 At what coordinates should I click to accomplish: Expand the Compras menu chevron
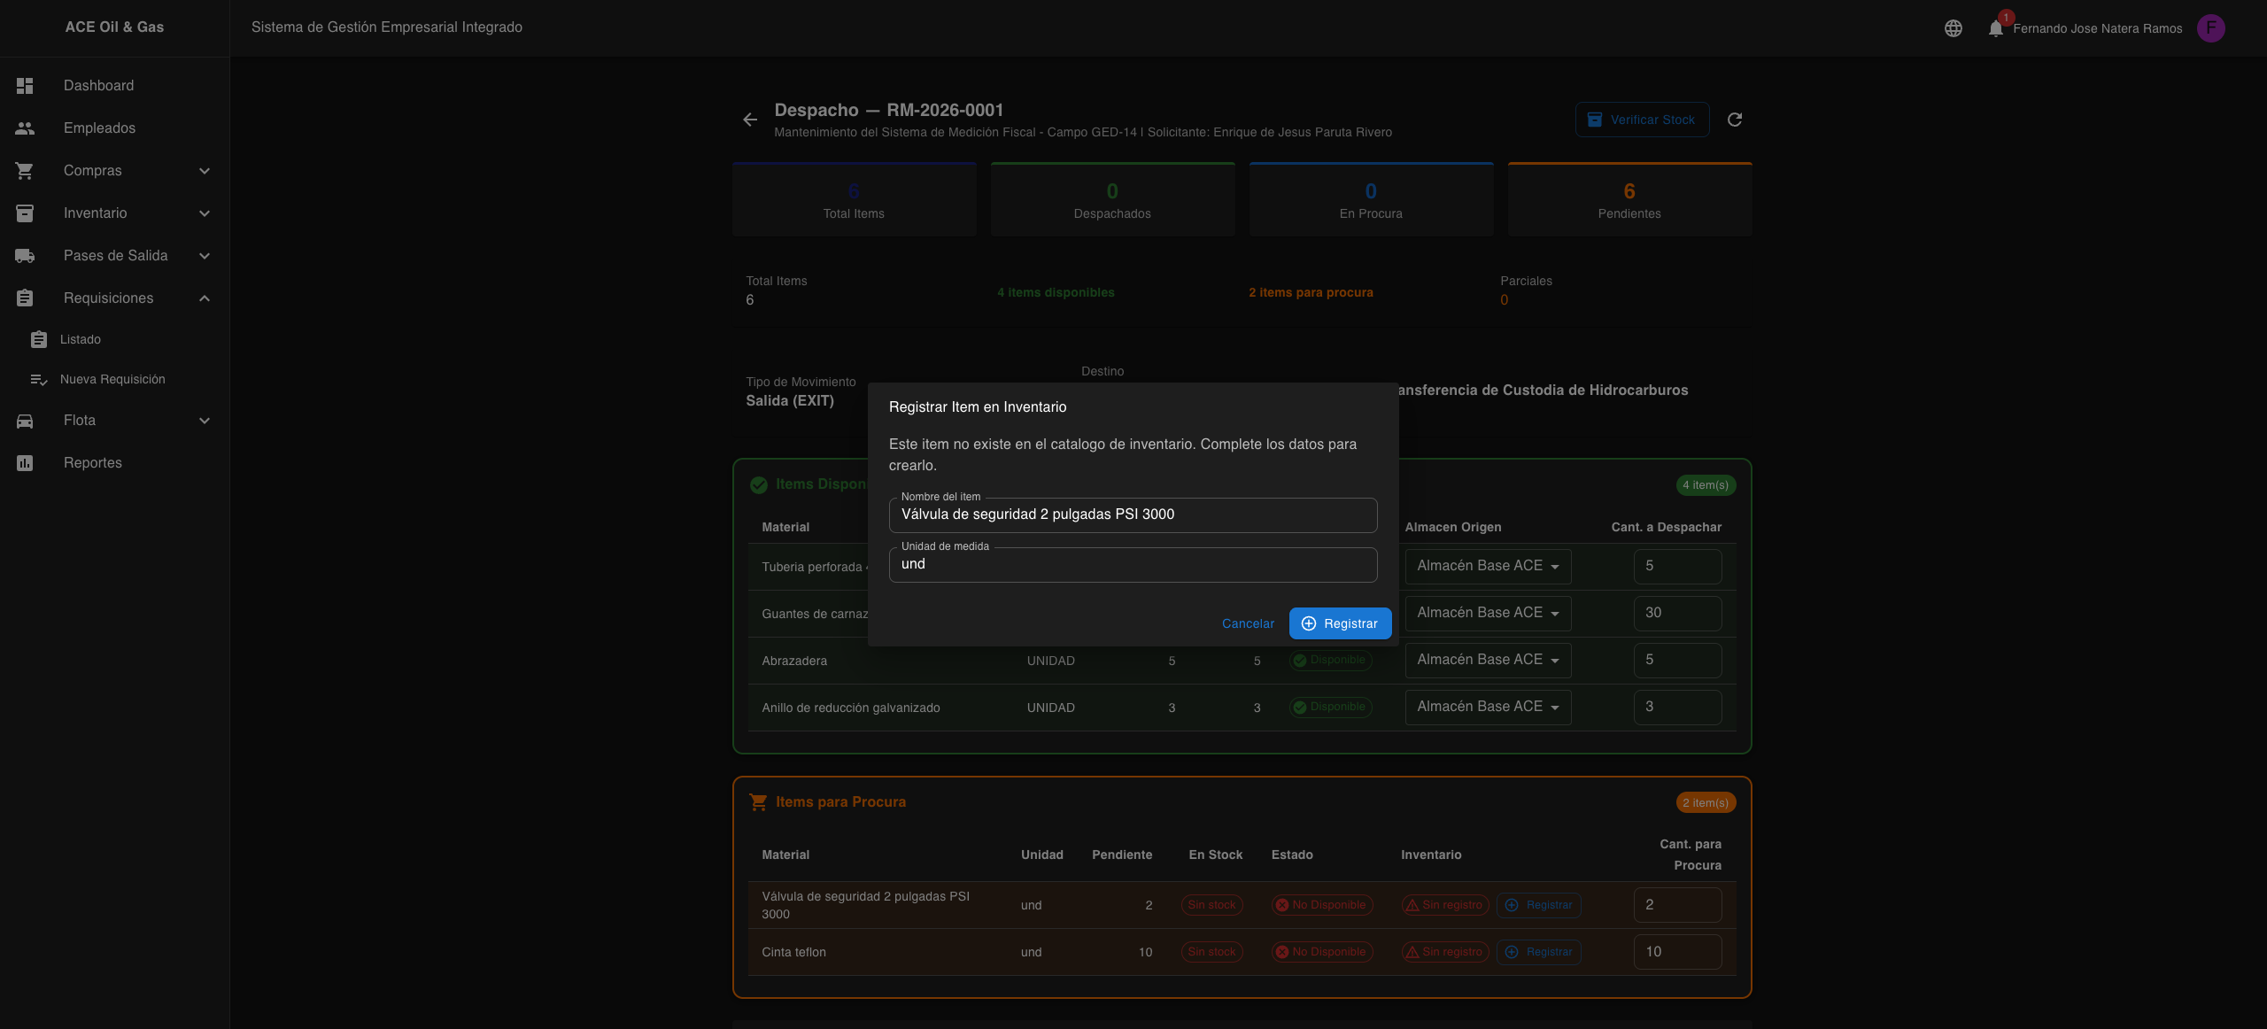(205, 171)
